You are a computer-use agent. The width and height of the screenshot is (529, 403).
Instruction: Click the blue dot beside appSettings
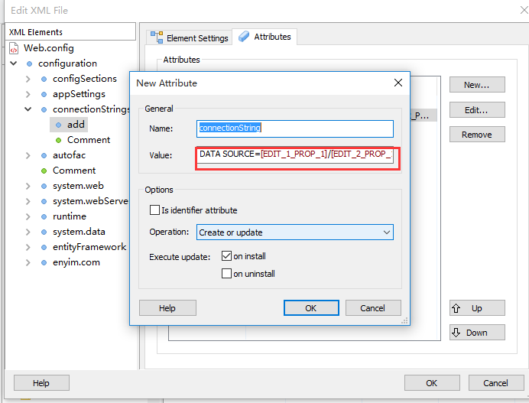(x=44, y=94)
